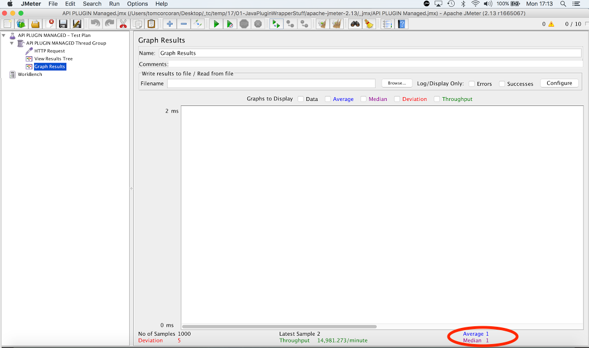Check the Errors log option
The image size is (589, 348).
click(471, 84)
